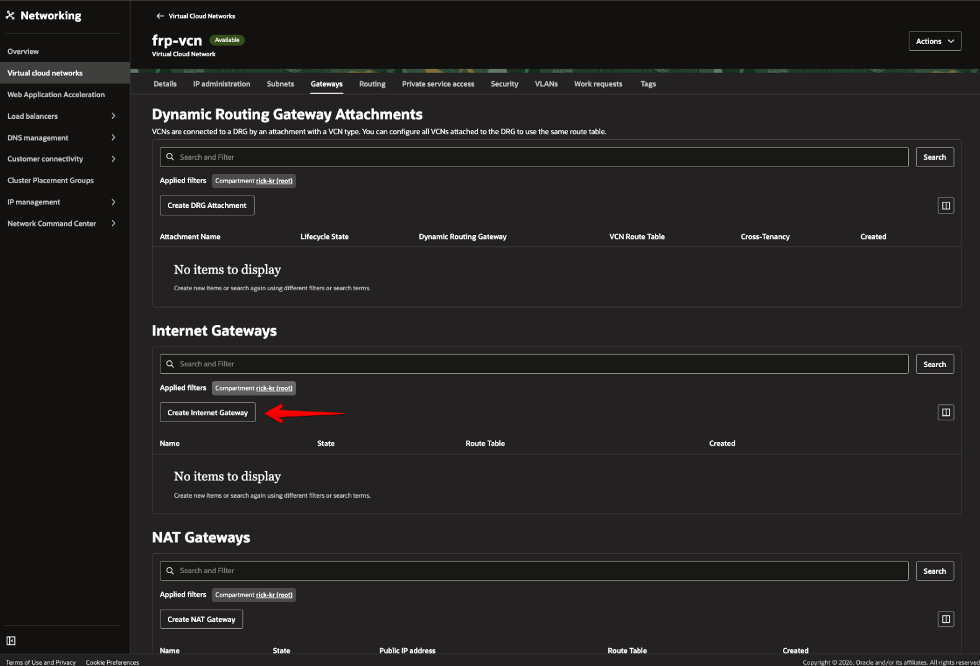Open column settings for Internet Gateways table
980x666 pixels.
pyautogui.click(x=945, y=413)
